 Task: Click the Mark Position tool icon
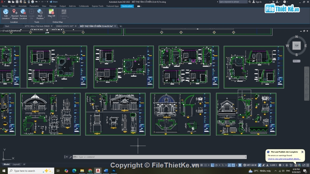[40, 12]
